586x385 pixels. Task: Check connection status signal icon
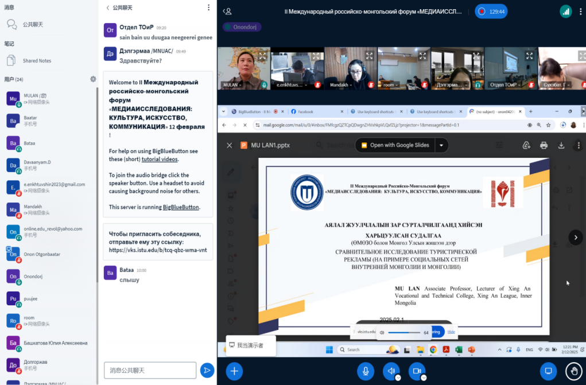[x=566, y=11]
